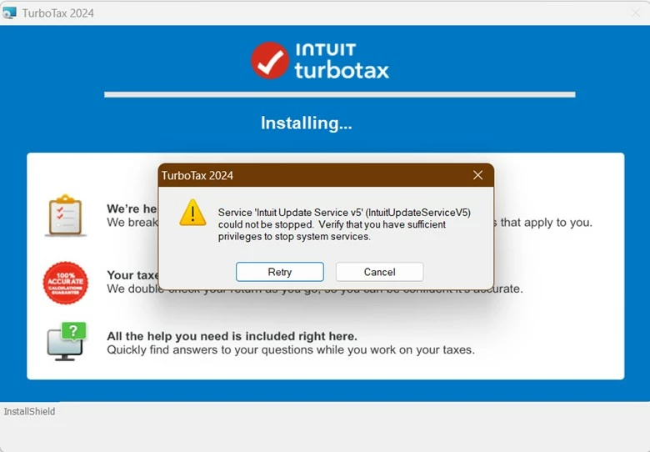Click the 100% Accurate guarantee badge
The height and width of the screenshot is (452, 650).
tap(66, 284)
